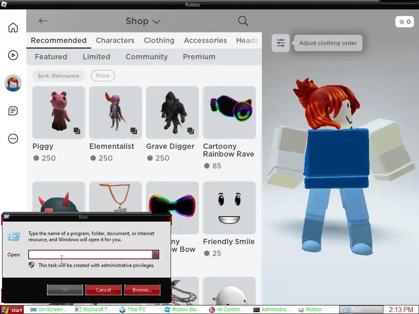Viewport: 419px width, 314px height.
Task: Open the clothing order sliders icon
Action: point(281,43)
